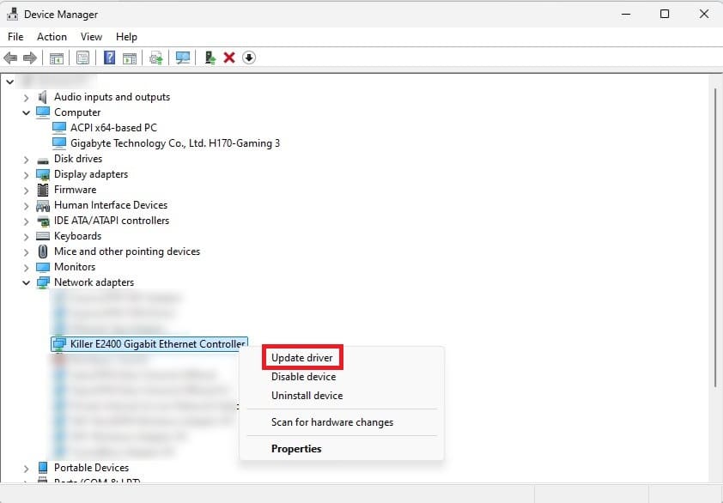
Task: Expand the Firmware node
Action: [x=27, y=190]
